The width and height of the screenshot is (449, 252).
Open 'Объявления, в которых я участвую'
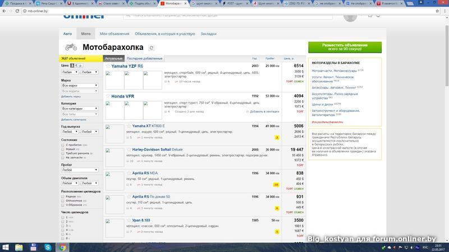(164, 34)
